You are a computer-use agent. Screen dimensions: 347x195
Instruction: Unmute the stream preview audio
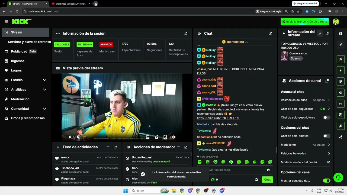pos(79,137)
